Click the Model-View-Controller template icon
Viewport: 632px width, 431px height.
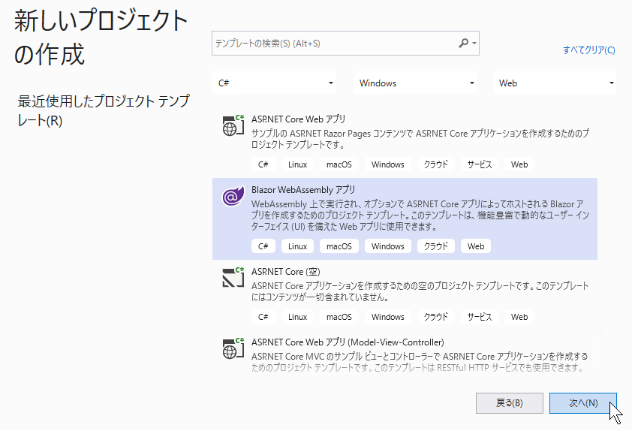(233, 349)
